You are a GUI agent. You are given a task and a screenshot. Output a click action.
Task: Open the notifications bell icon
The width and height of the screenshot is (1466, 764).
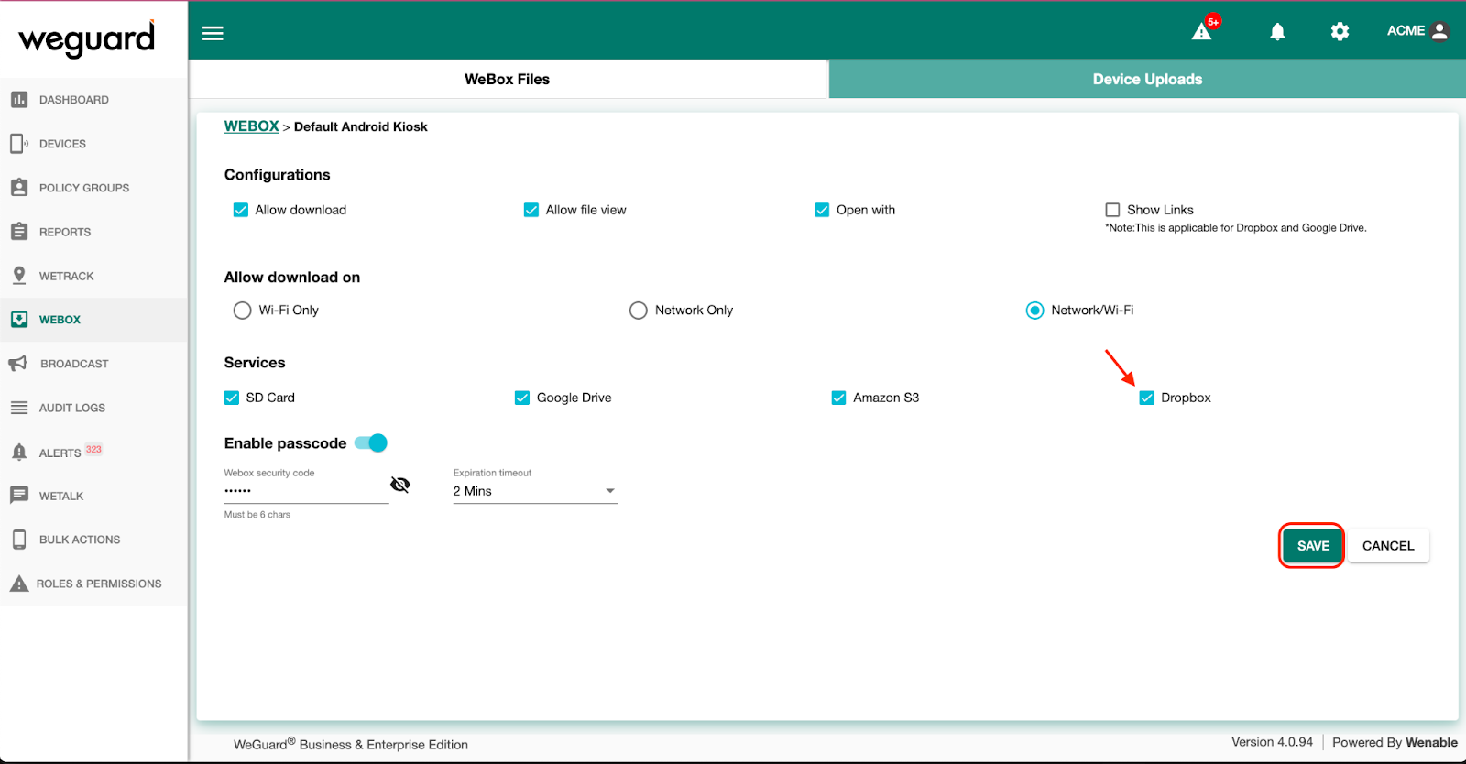tap(1277, 32)
